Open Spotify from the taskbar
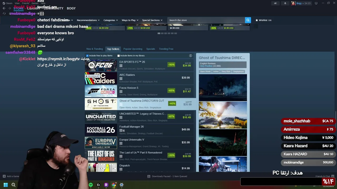The image size is (337, 189). [91, 185]
